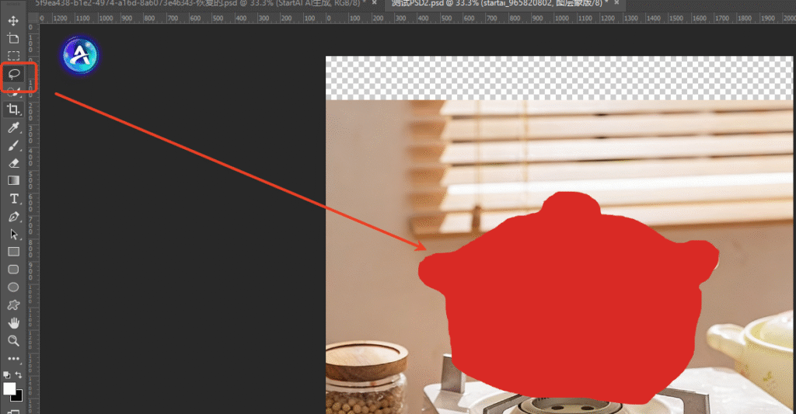Select the highlighted Lasso tool
Screen dimensions: 796x414
point(13,74)
